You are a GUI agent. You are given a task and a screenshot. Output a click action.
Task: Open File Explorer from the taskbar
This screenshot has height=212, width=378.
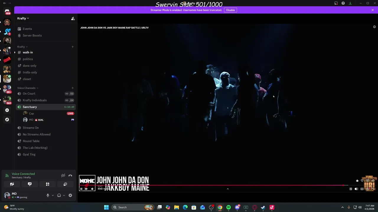pos(177,207)
